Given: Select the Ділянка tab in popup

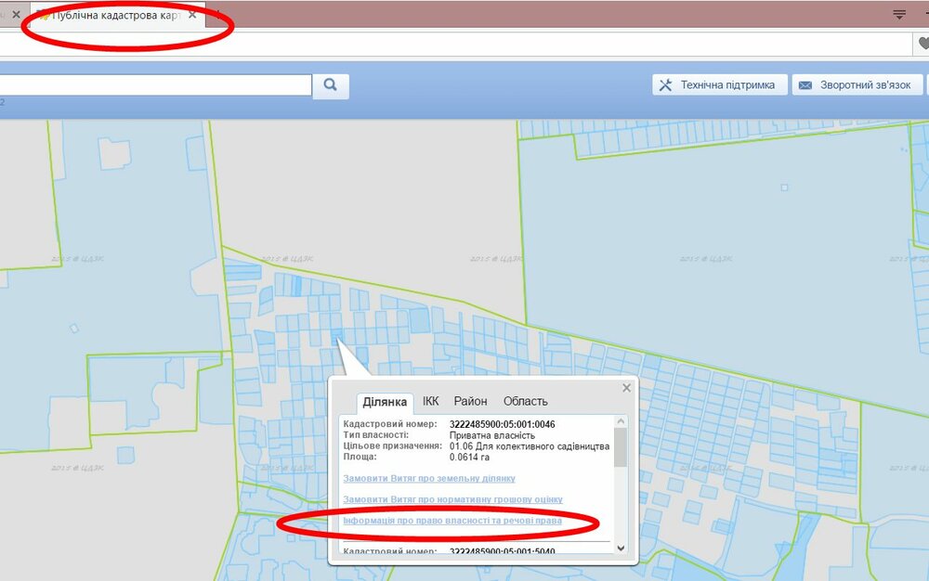Looking at the screenshot, I should point(385,402).
